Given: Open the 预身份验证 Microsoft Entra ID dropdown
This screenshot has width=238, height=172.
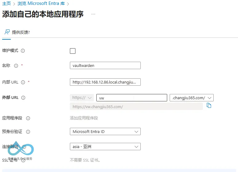Looking at the screenshot, I should (105, 131).
